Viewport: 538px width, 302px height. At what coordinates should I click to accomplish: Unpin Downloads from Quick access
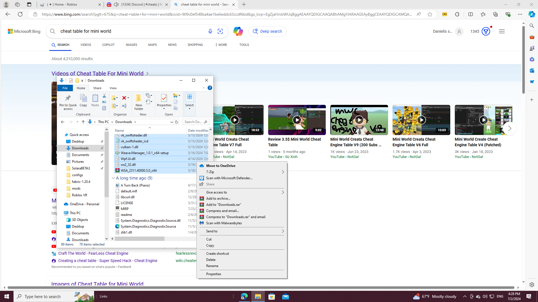tap(102, 148)
